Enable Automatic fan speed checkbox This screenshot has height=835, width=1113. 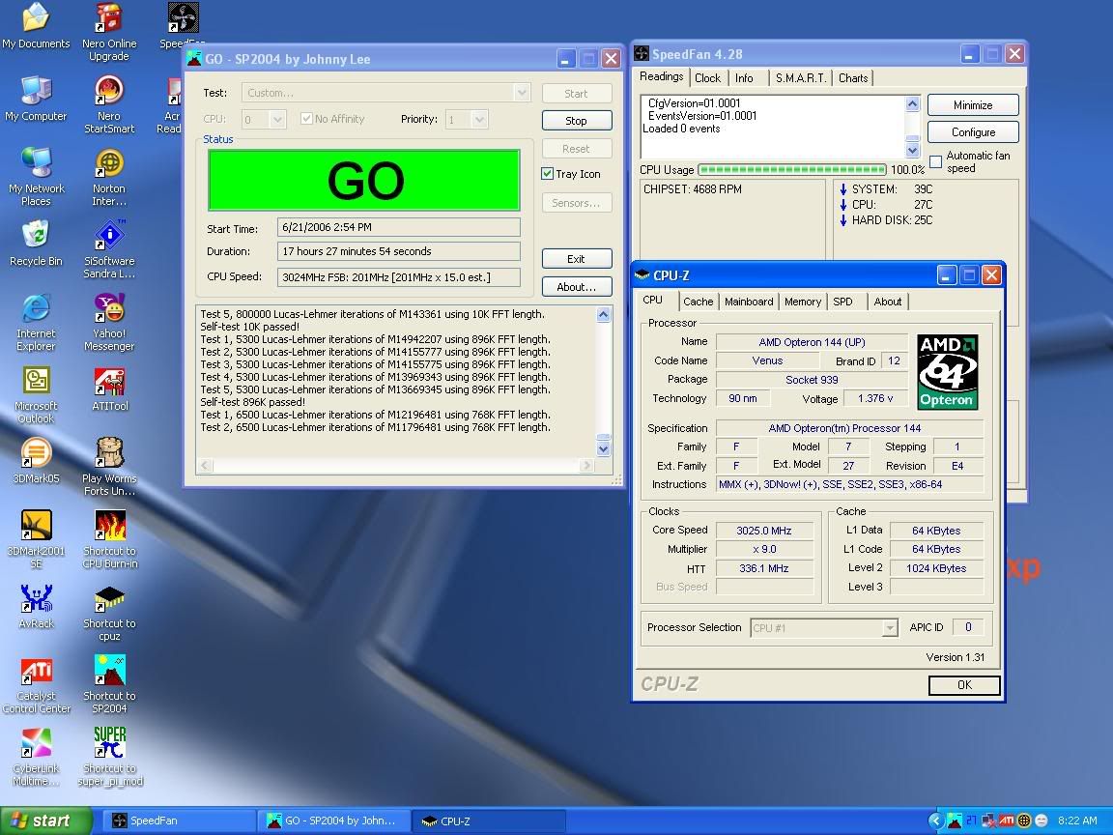click(x=935, y=161)
